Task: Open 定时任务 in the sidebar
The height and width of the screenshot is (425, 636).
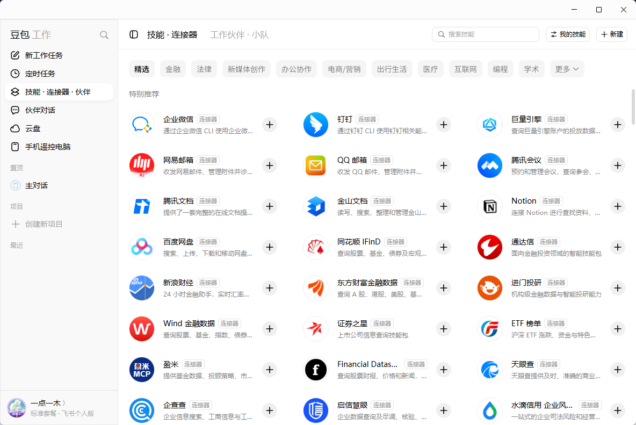Action: (x=59, y=74)
